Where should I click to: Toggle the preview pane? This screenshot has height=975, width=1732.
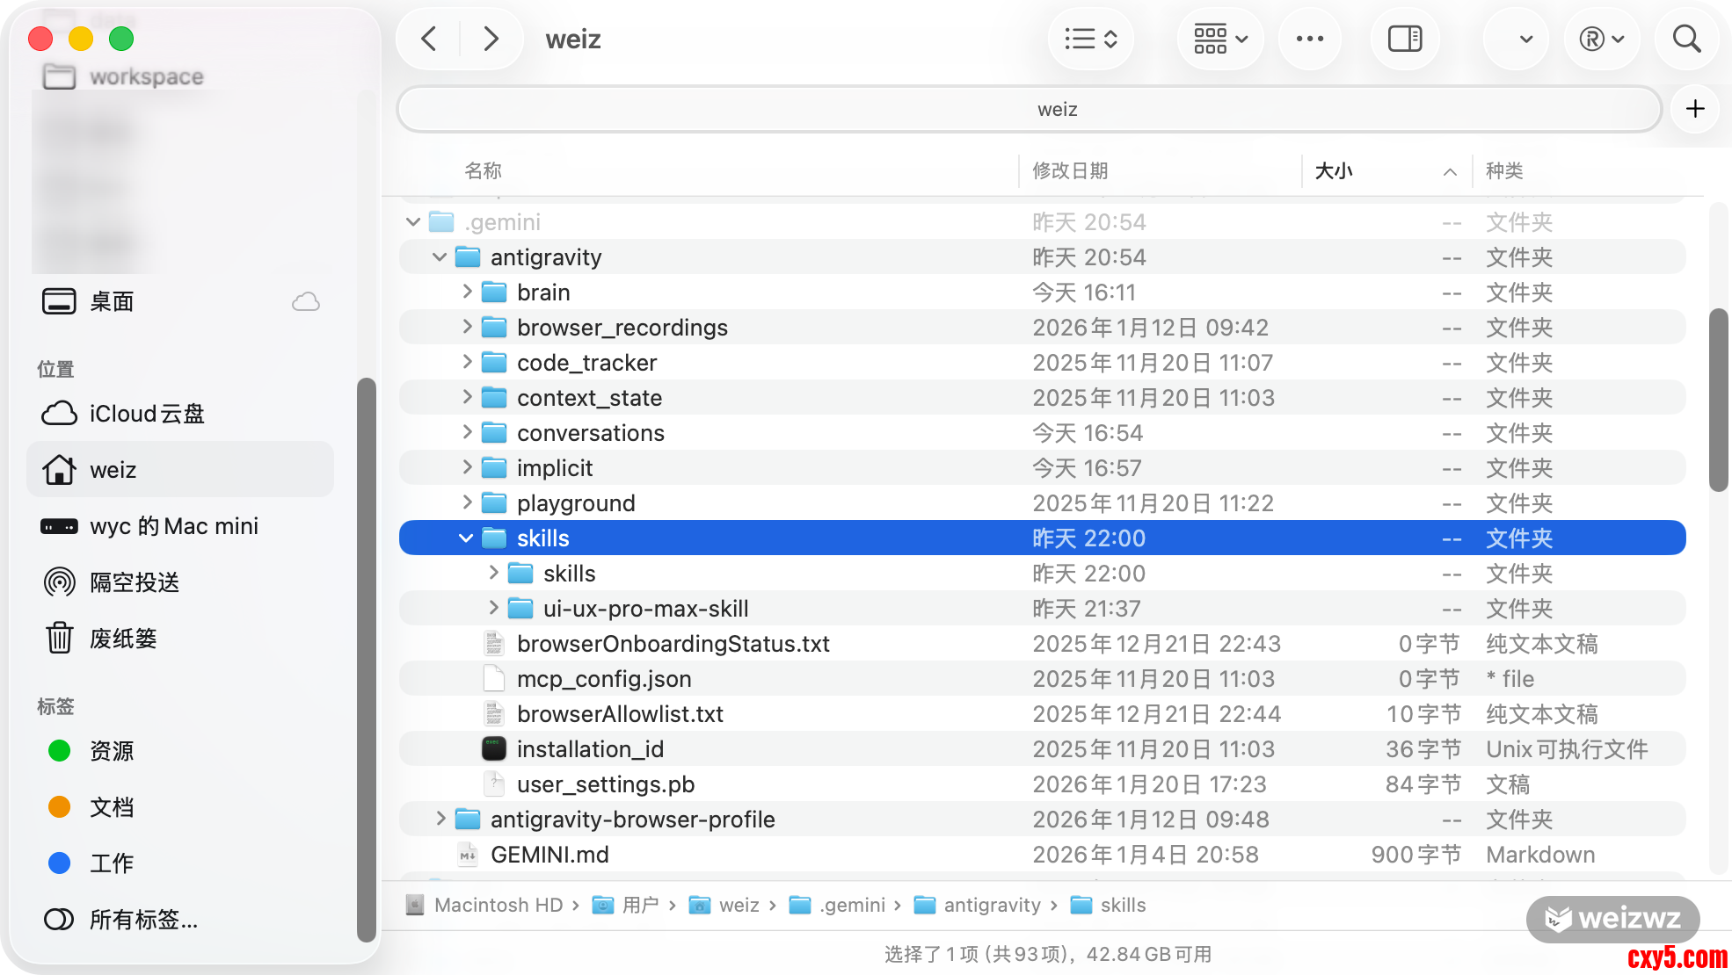tap(1404, 39)
